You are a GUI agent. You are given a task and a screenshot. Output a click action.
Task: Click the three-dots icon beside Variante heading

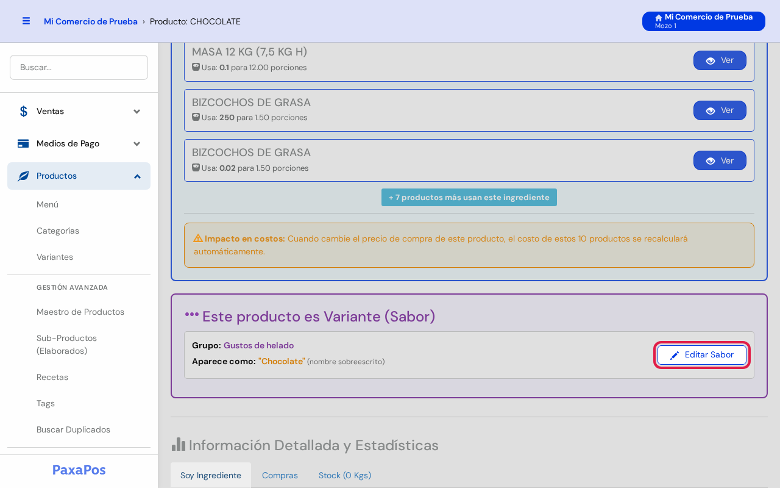click(x=192, y=315)
